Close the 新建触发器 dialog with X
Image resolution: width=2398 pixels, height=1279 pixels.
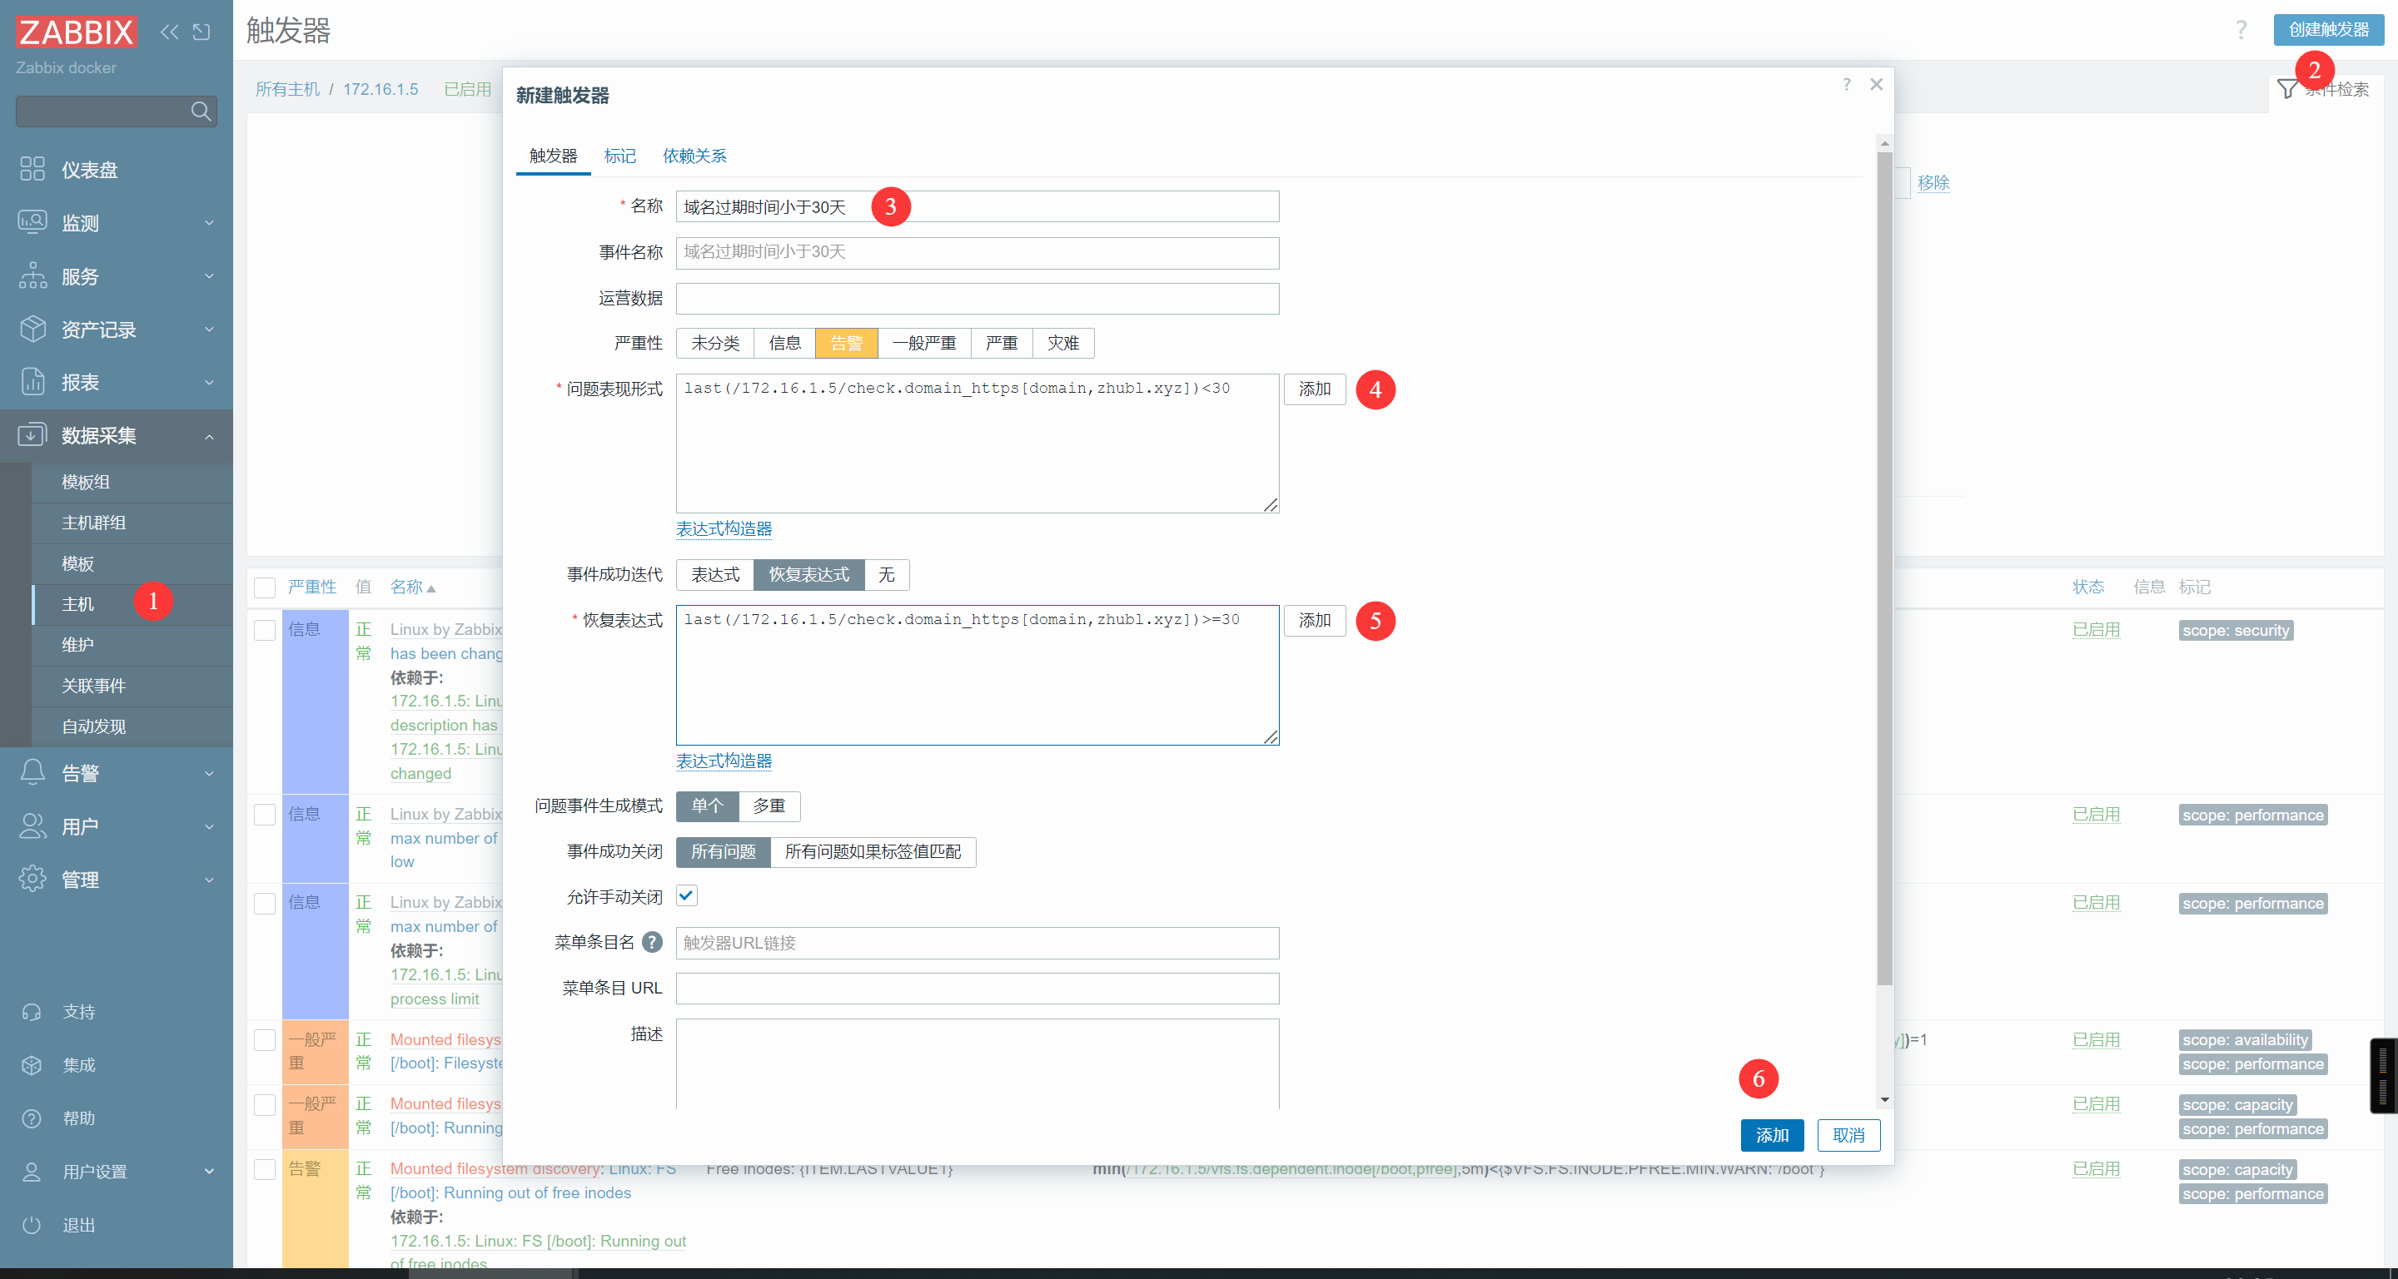[x=1877, y=85]
